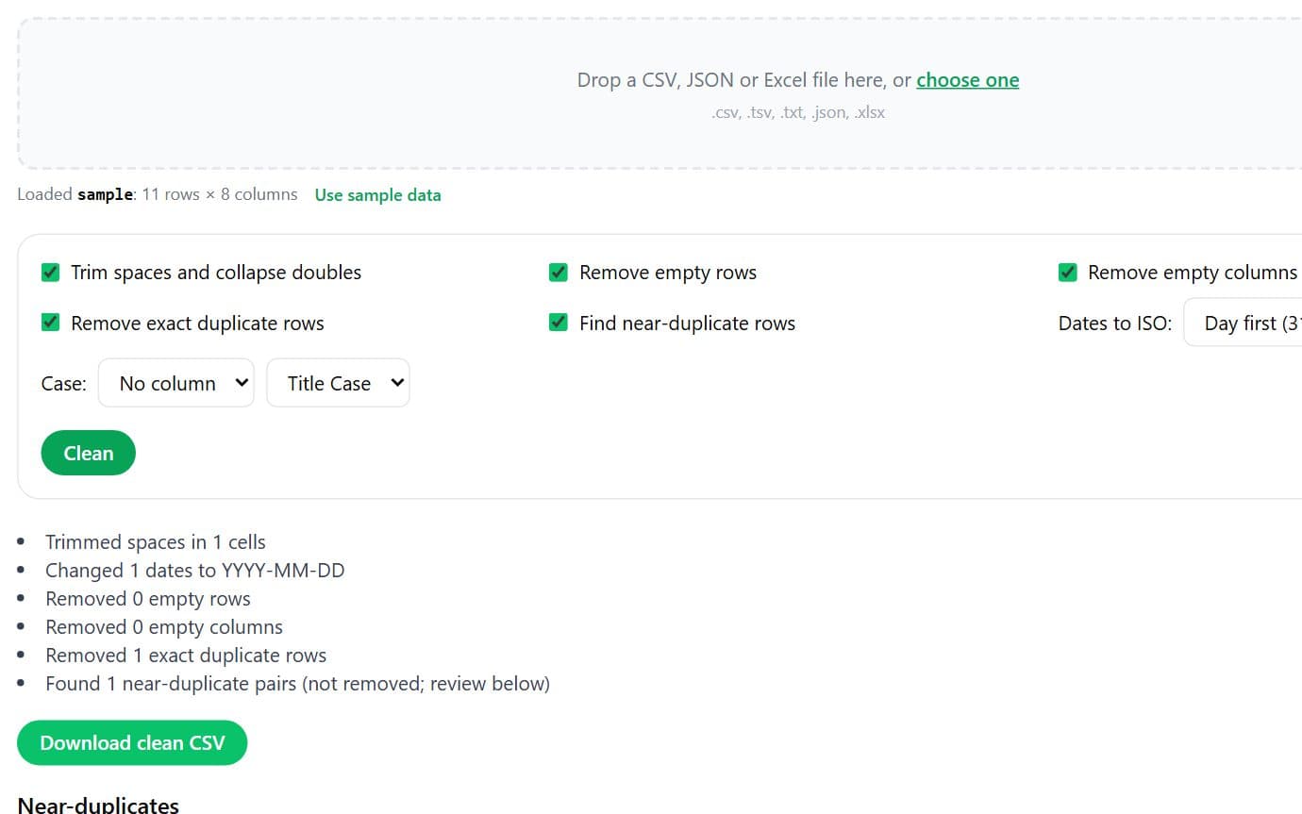Toggle Remove empty columns checkbox
Image resolution: width=1302 pixels, height=814 pixels.
(1068, 273)
